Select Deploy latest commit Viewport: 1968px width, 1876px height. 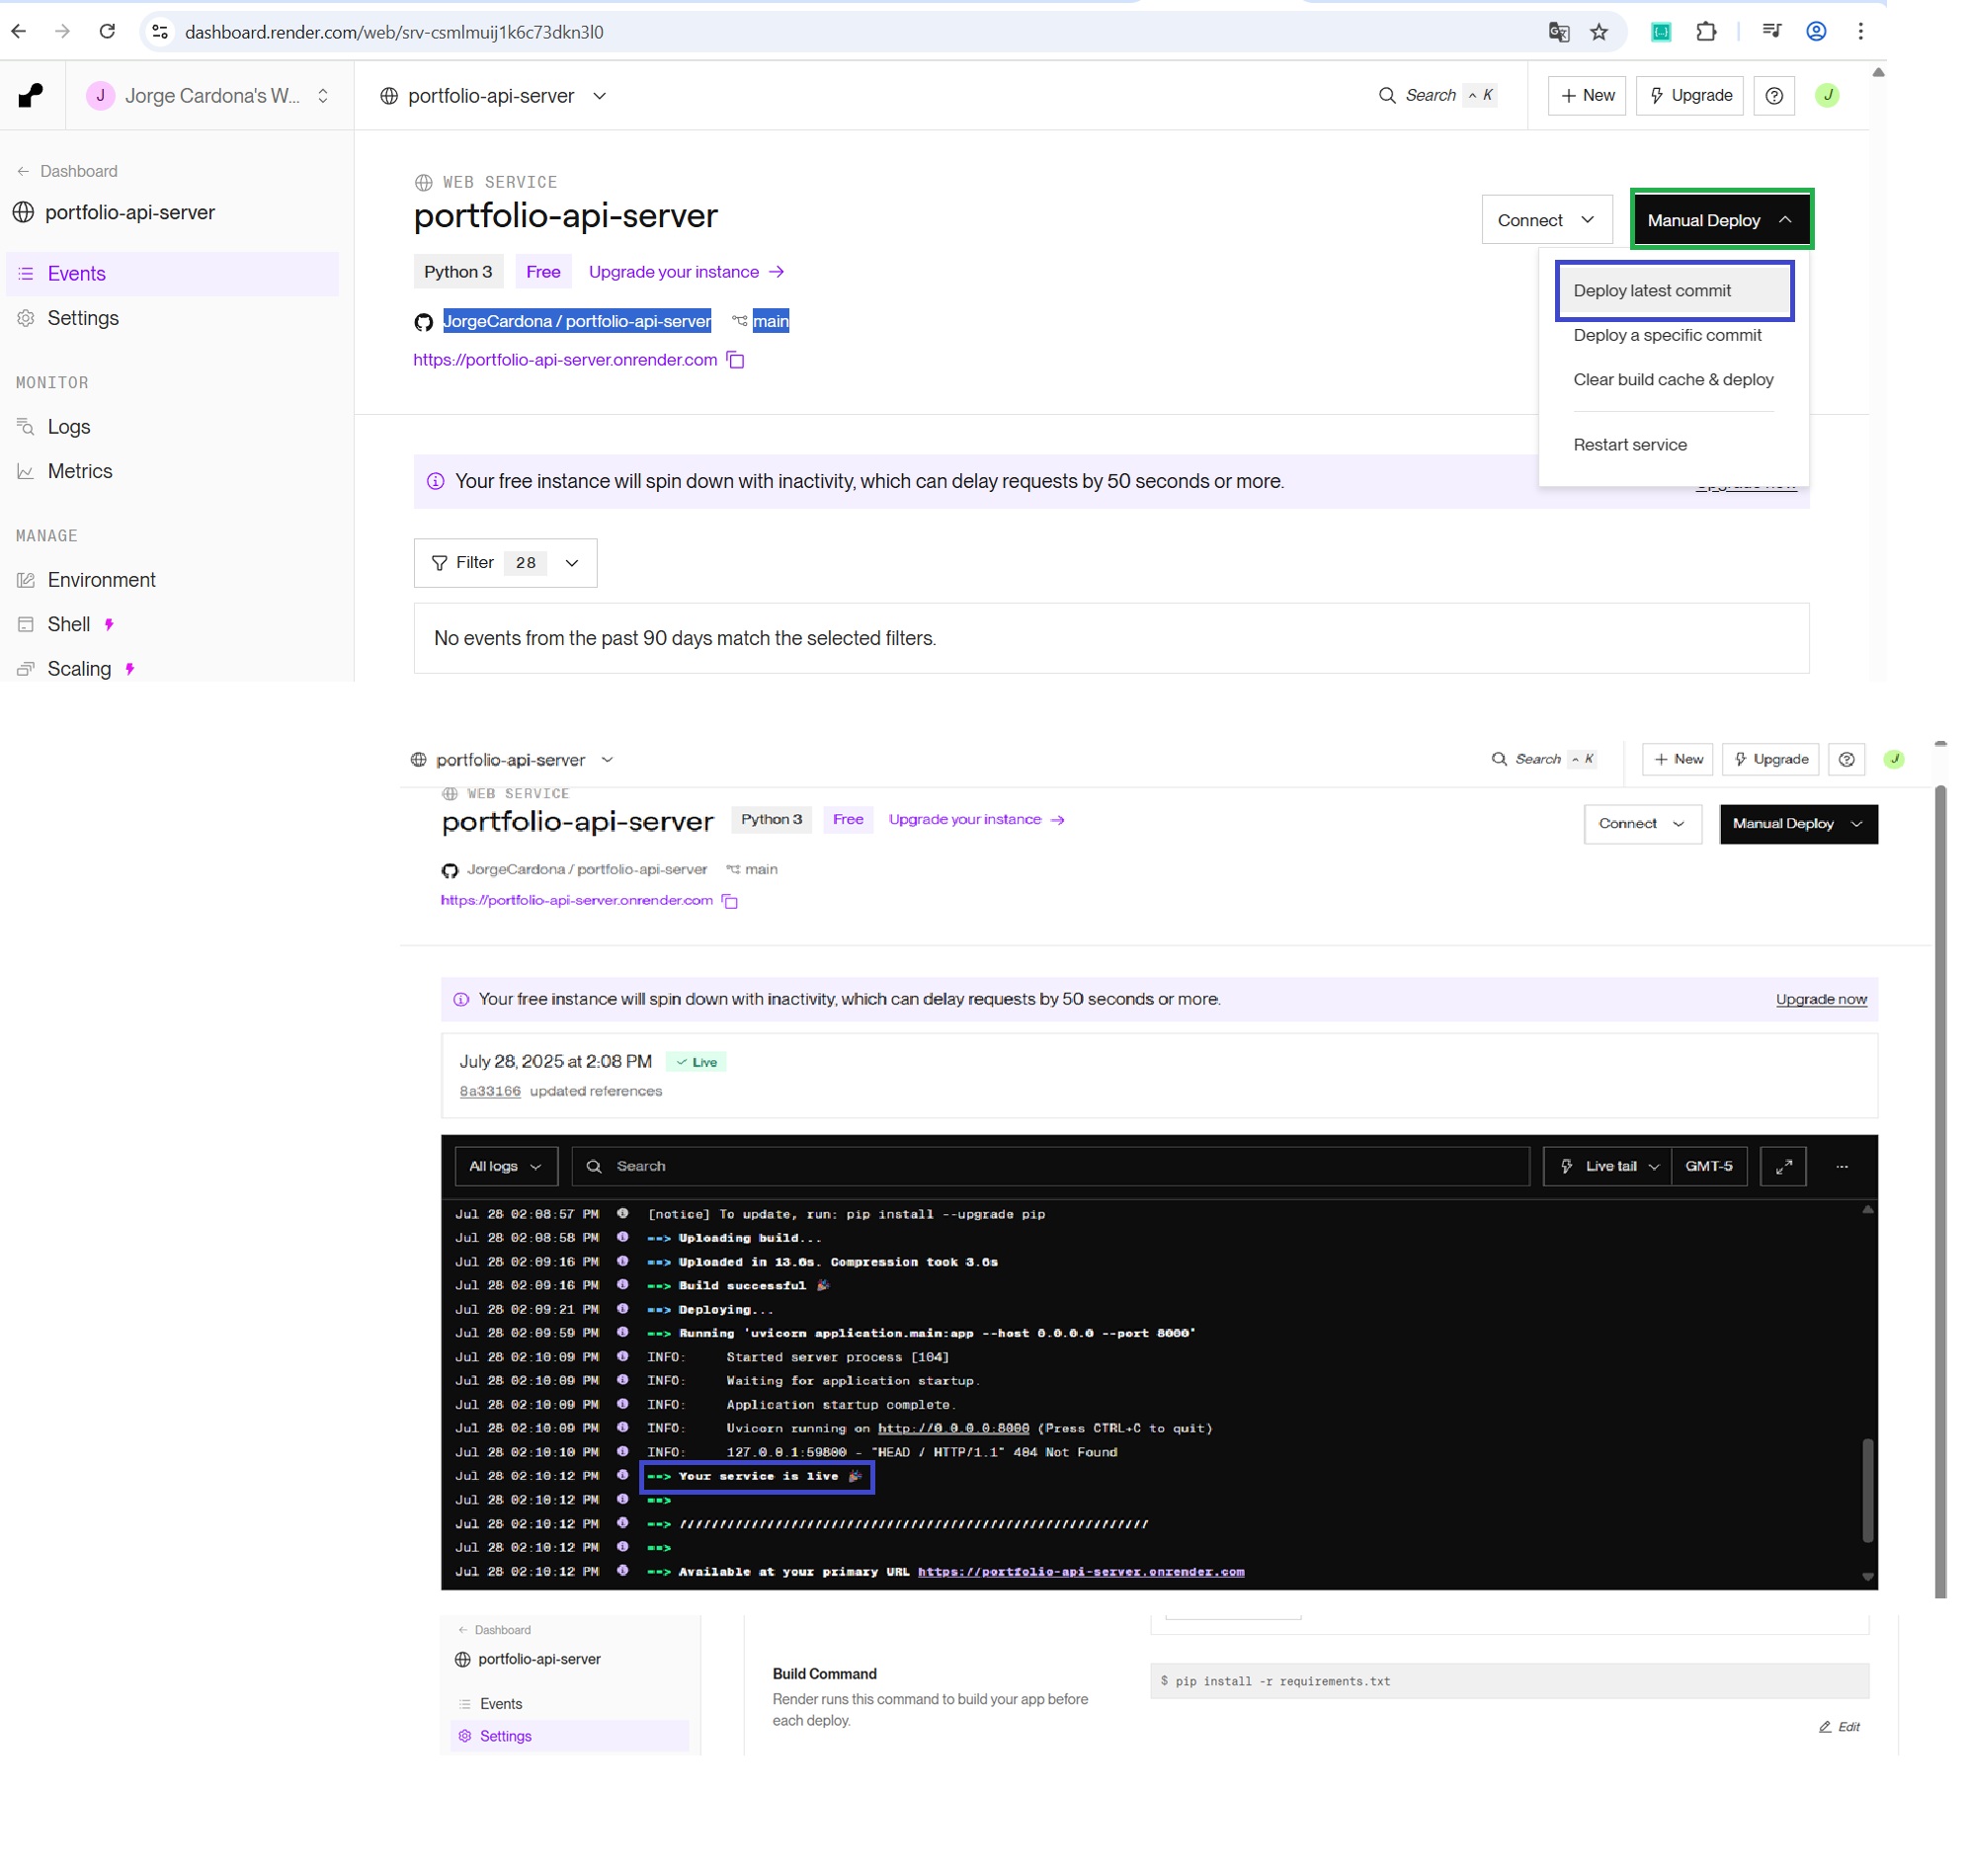pos(1674,291)
